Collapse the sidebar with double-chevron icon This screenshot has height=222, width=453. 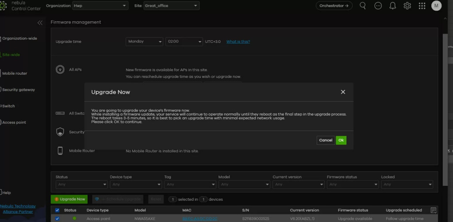(40, 23)
